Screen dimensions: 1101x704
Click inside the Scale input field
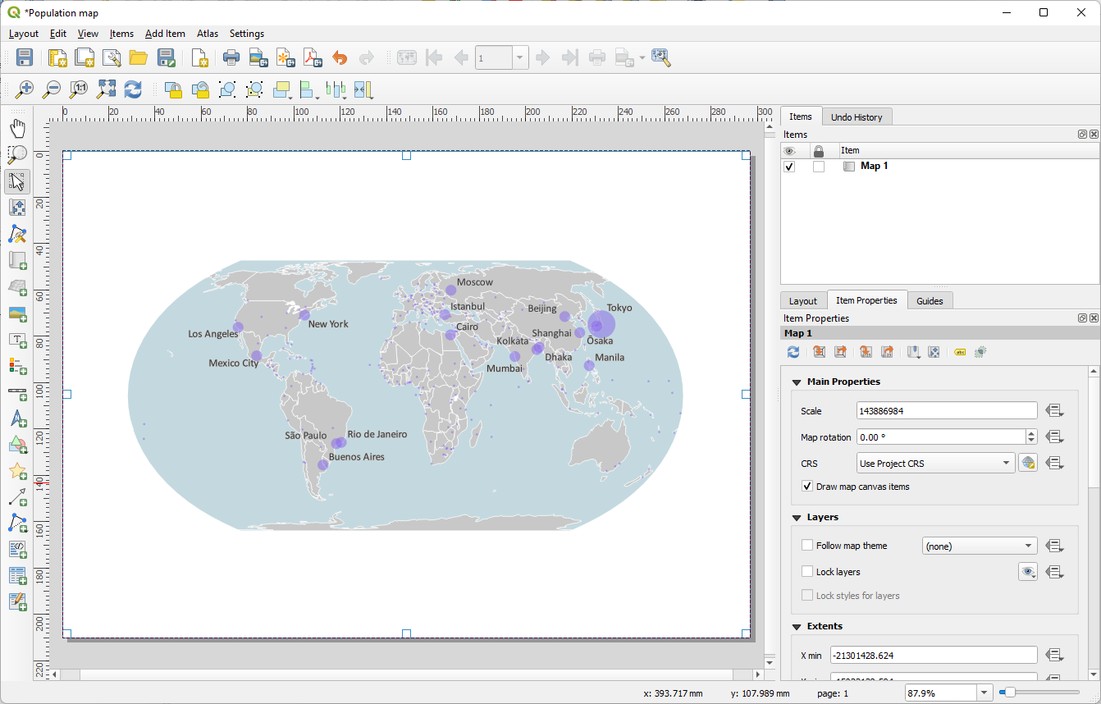[x=946, y=409]
